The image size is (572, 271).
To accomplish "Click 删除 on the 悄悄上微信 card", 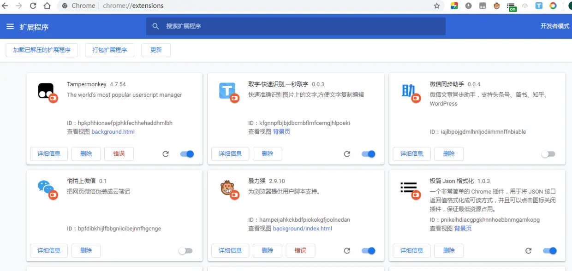I will coord(86,251).
